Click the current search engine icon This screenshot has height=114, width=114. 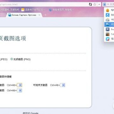pyautogui.click(x=104, y=4)
